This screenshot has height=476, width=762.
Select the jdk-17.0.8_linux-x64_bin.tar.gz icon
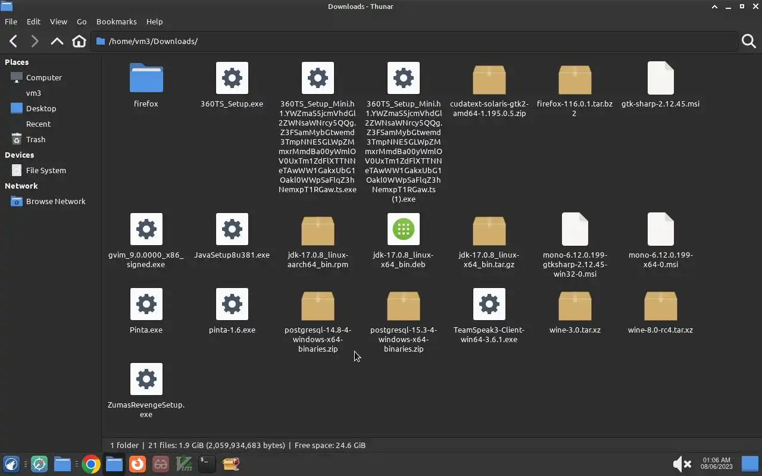click(489, 230)
